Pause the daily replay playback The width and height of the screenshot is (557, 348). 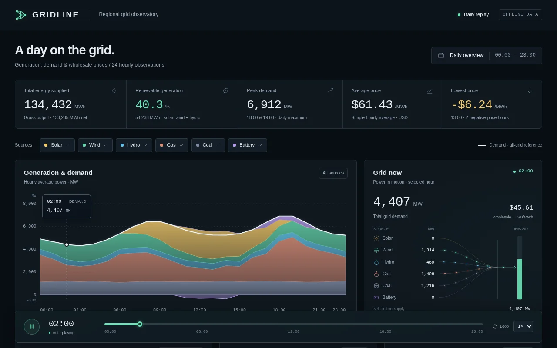(x=32, y=327)
